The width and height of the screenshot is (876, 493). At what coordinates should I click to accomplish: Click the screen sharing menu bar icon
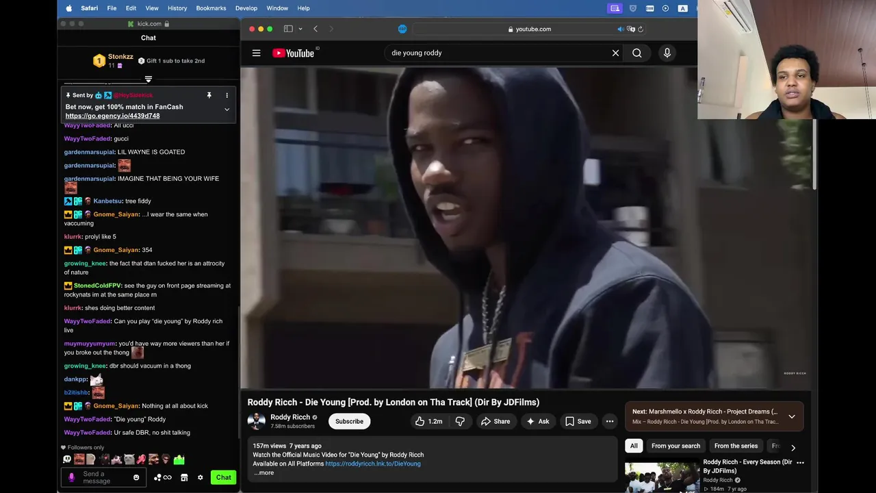point(615,8)
